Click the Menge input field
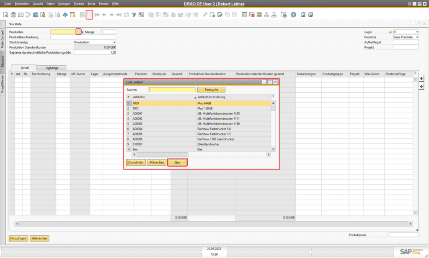429x258 pixels. [108, 32]
